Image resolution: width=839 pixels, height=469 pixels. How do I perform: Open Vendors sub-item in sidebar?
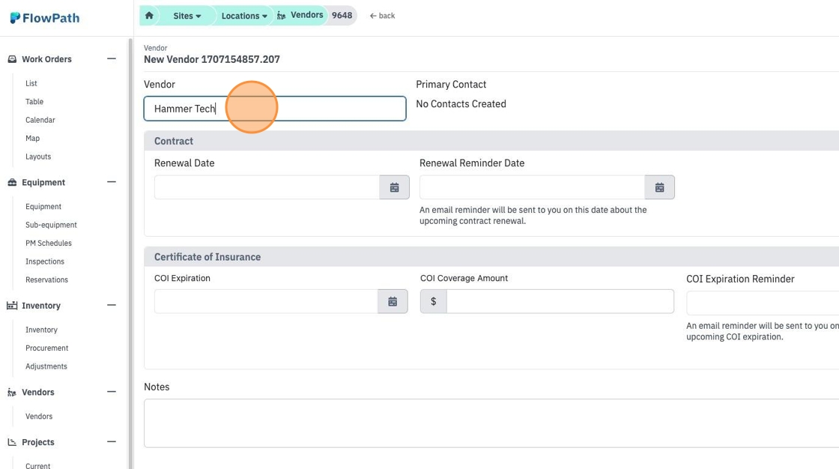tap(38, 416)
